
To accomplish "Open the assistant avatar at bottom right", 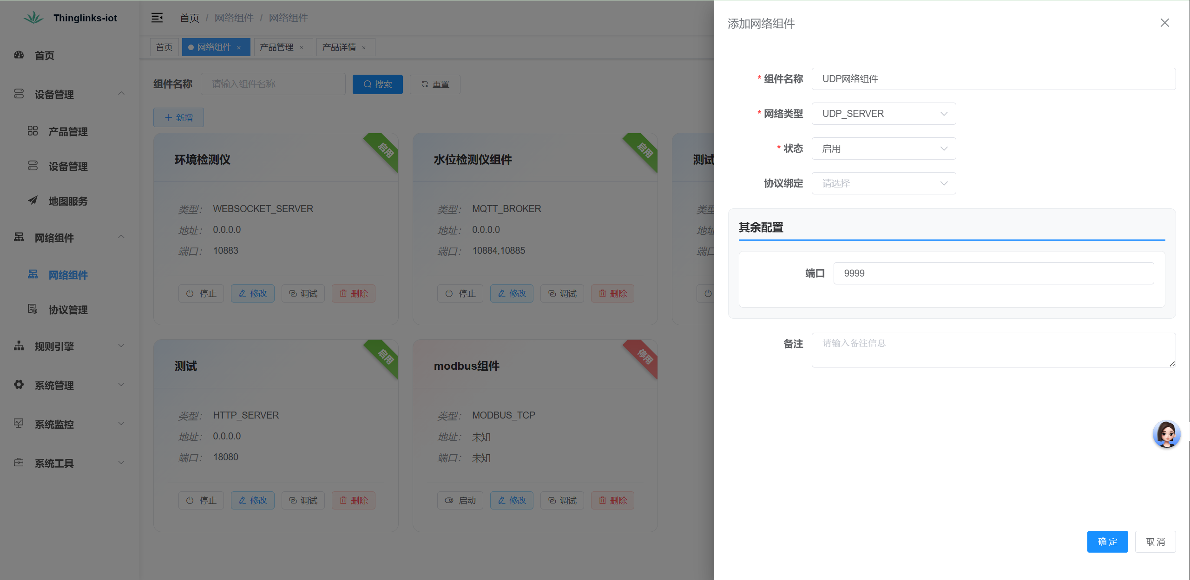I will click(1167, 434).
